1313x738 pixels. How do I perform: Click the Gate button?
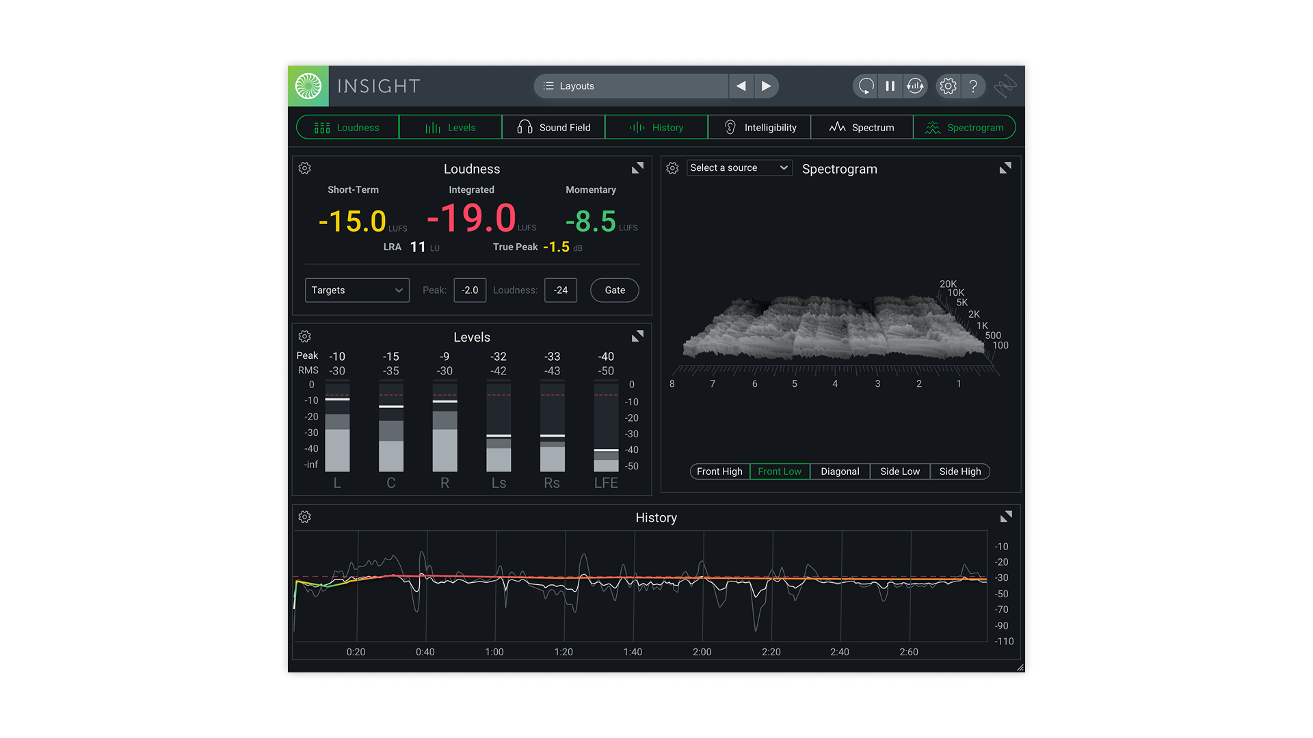[614, 290]
